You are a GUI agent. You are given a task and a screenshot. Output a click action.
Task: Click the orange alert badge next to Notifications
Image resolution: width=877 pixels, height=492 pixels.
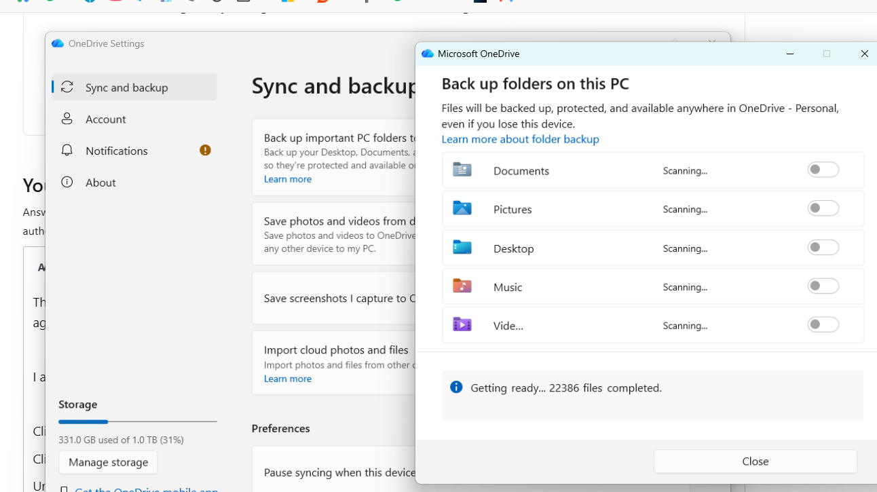[205, 150]
